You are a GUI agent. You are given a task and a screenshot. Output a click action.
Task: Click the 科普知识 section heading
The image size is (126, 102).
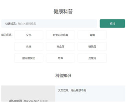(x=63, y=76)
